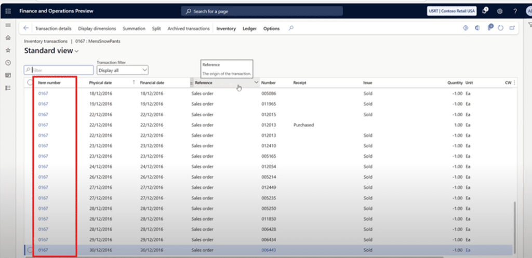
Task: Select row checkbox for 30/12/2016 row
Action: (30, 250)
